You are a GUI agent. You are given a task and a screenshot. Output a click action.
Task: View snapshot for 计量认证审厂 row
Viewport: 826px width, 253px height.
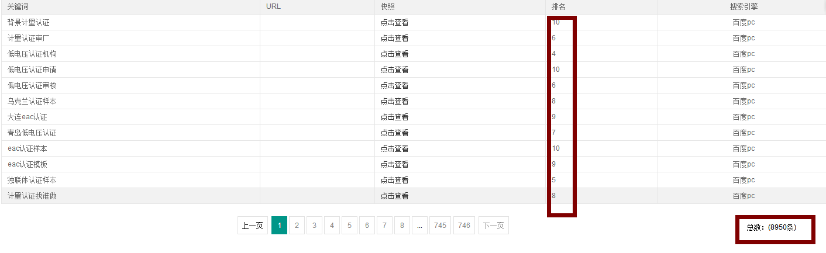click(394, 38)
